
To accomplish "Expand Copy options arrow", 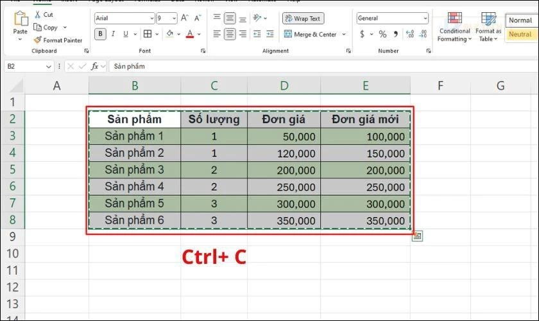I will 65,27.
